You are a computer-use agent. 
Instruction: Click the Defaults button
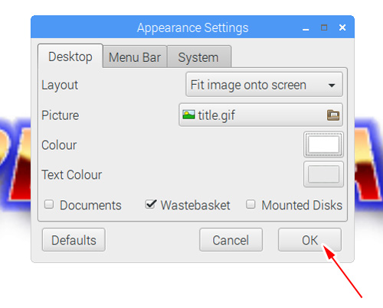point(74,240)
